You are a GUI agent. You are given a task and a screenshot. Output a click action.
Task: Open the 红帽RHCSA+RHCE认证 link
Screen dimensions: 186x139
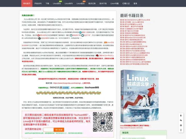click(x=106, y=55)
